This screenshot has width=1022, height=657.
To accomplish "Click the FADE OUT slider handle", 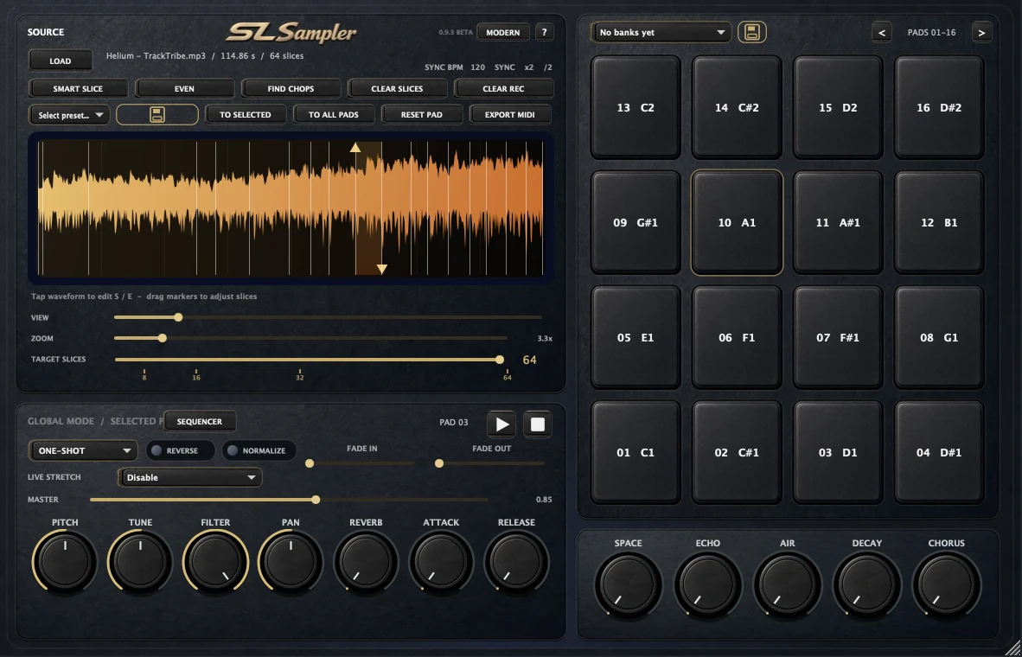I will 439,463.
